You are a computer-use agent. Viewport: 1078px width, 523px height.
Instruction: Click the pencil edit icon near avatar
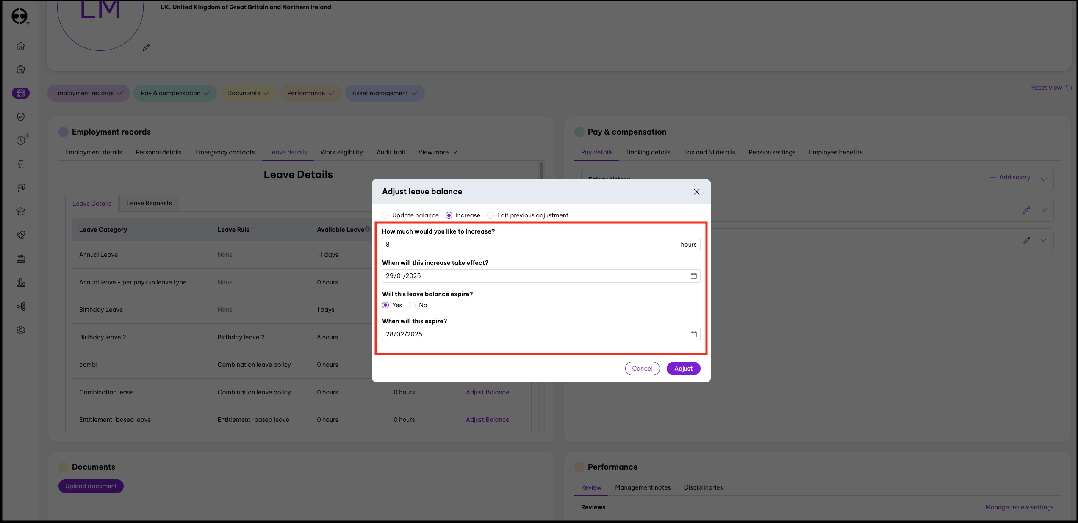point(146,47)
